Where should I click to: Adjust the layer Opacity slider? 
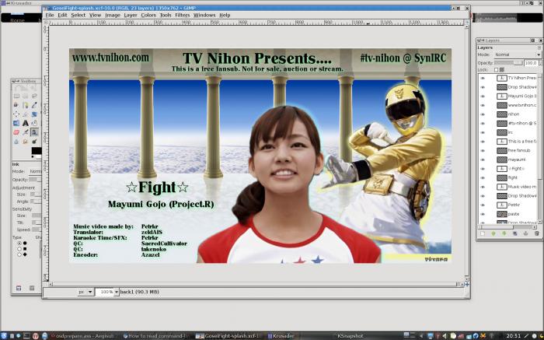508,63
